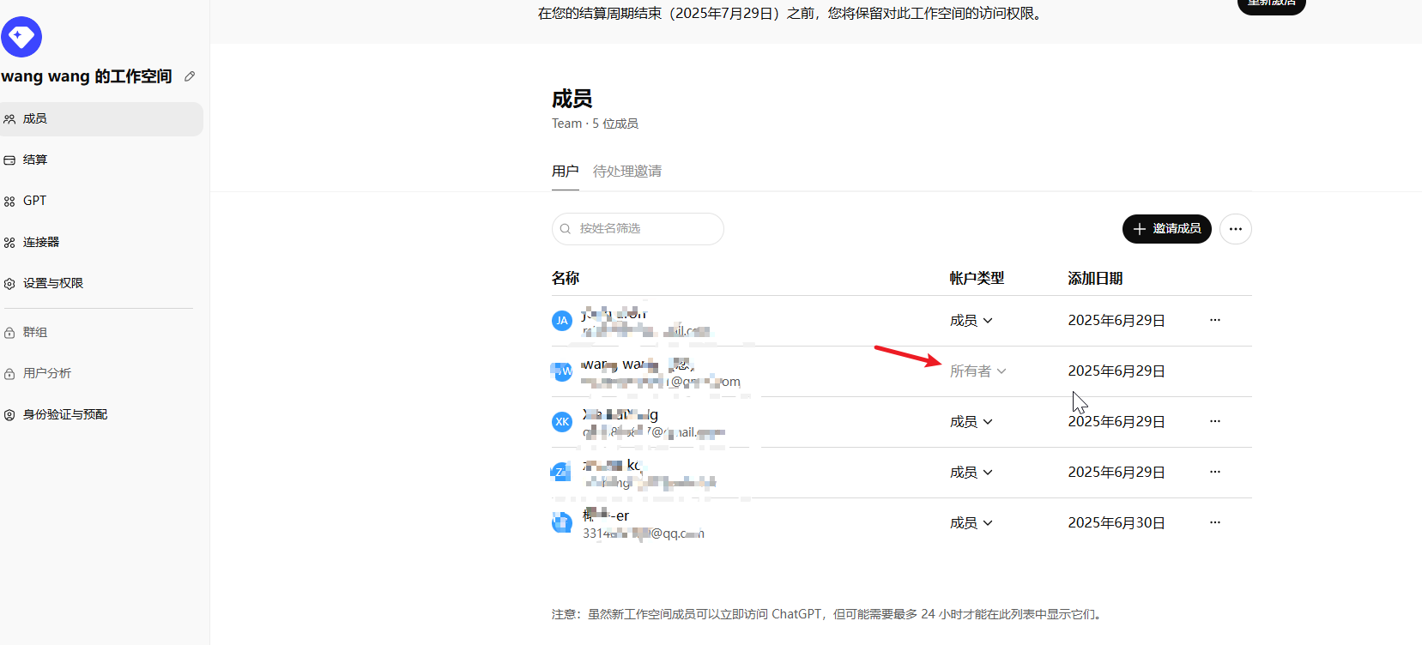Screen dimensions: 1422x645
Task: Click the workspace logo icon
Action: tap(21, 37)
